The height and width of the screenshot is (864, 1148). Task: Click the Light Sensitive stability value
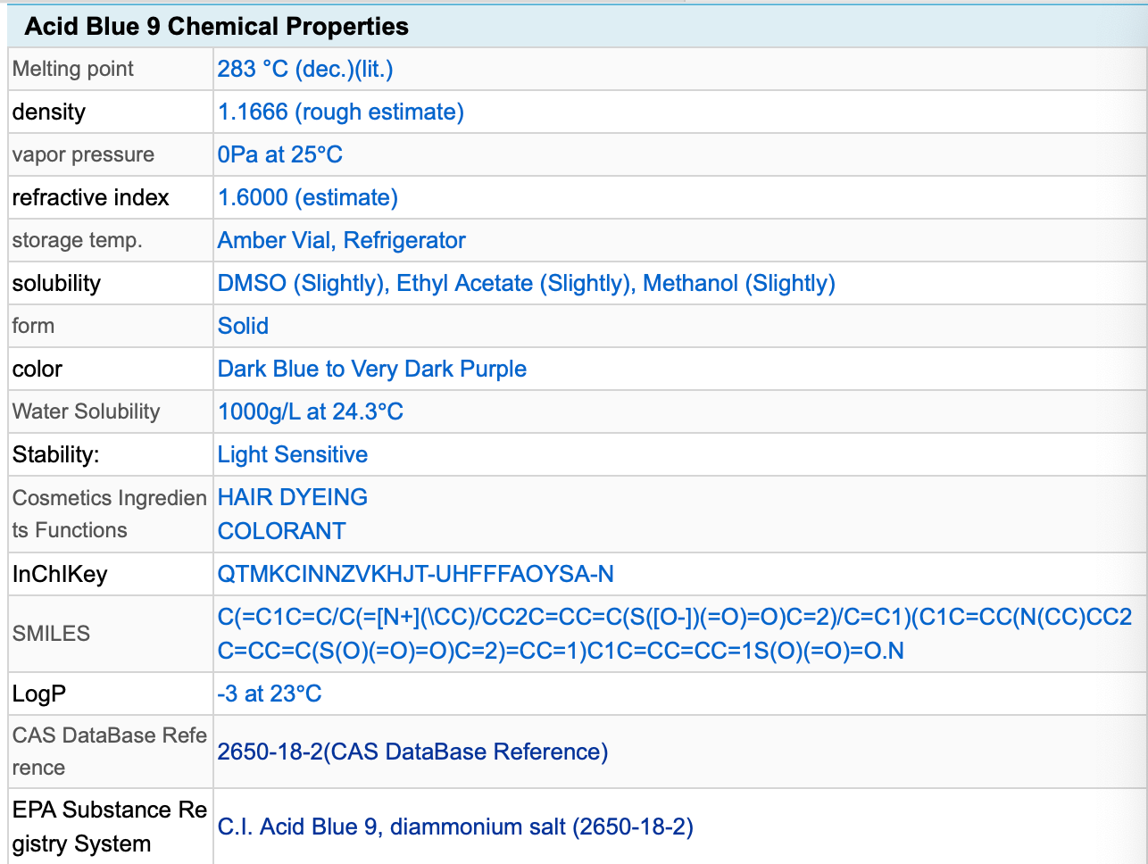pos(293,454)
